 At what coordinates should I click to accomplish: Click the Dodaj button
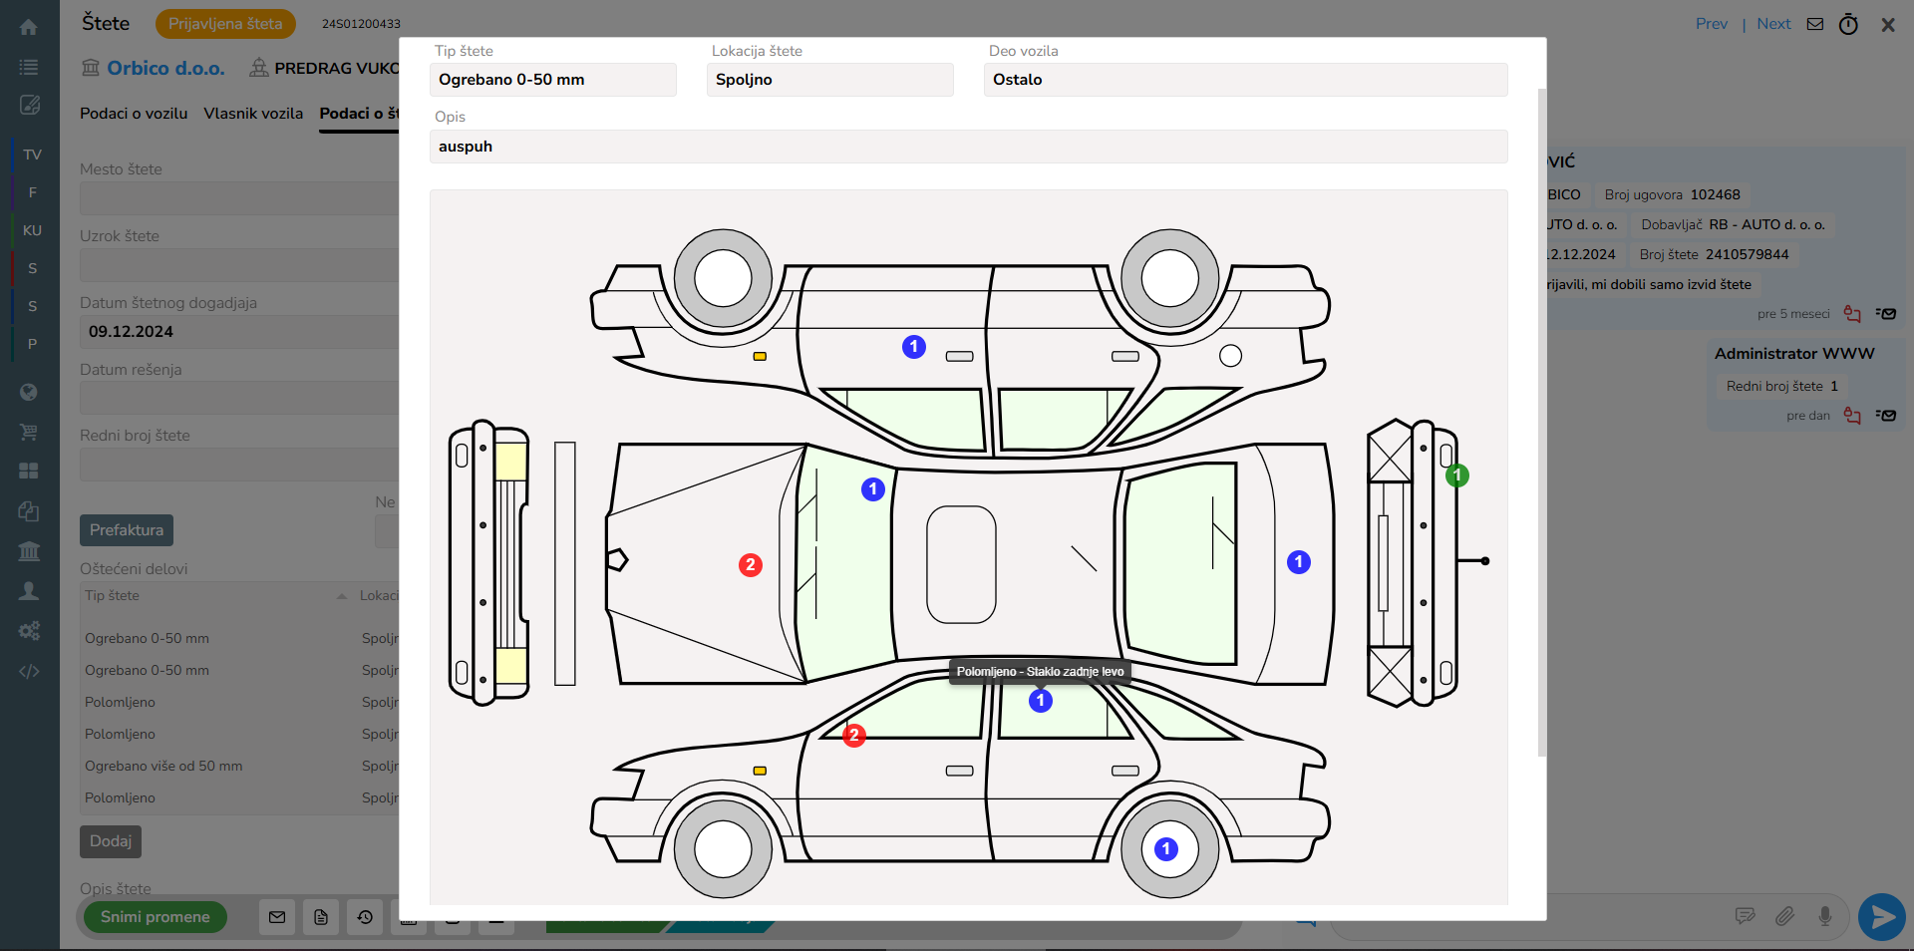click(x=111, y=841)
